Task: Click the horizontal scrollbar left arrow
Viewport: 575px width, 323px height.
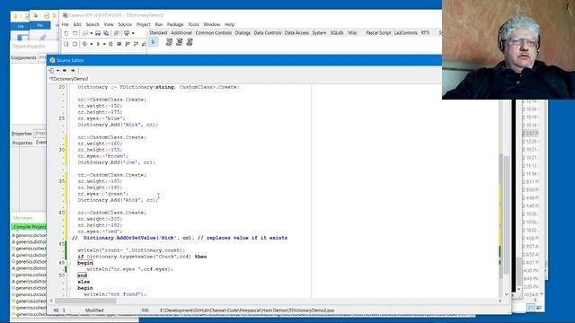Action: click(51, 301)
